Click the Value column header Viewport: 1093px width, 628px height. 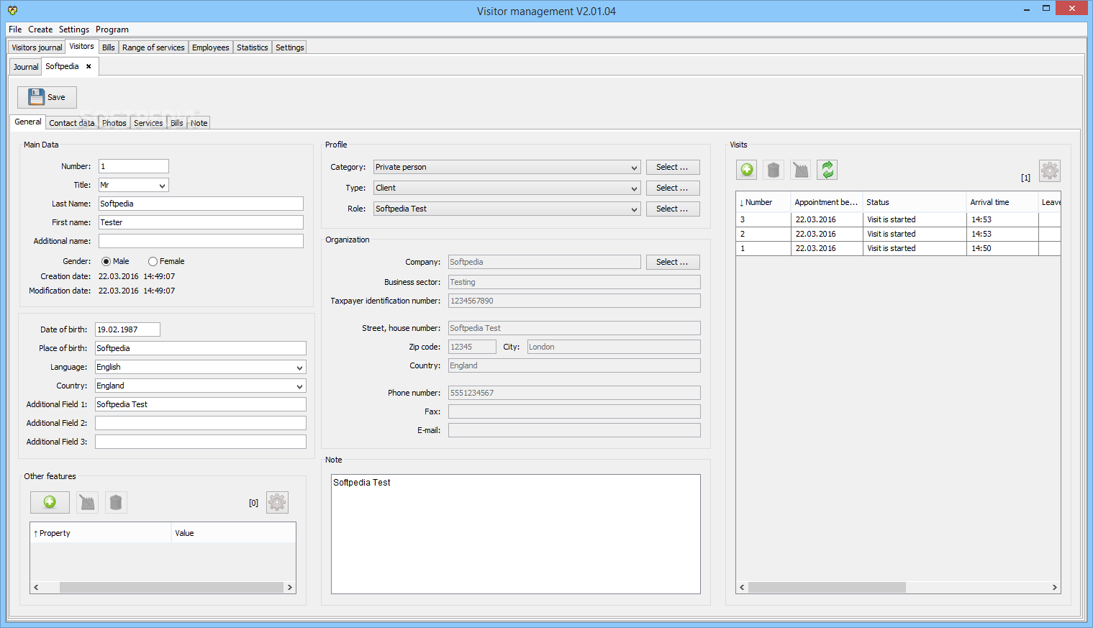pyautogui.click(x=233, y=533)
